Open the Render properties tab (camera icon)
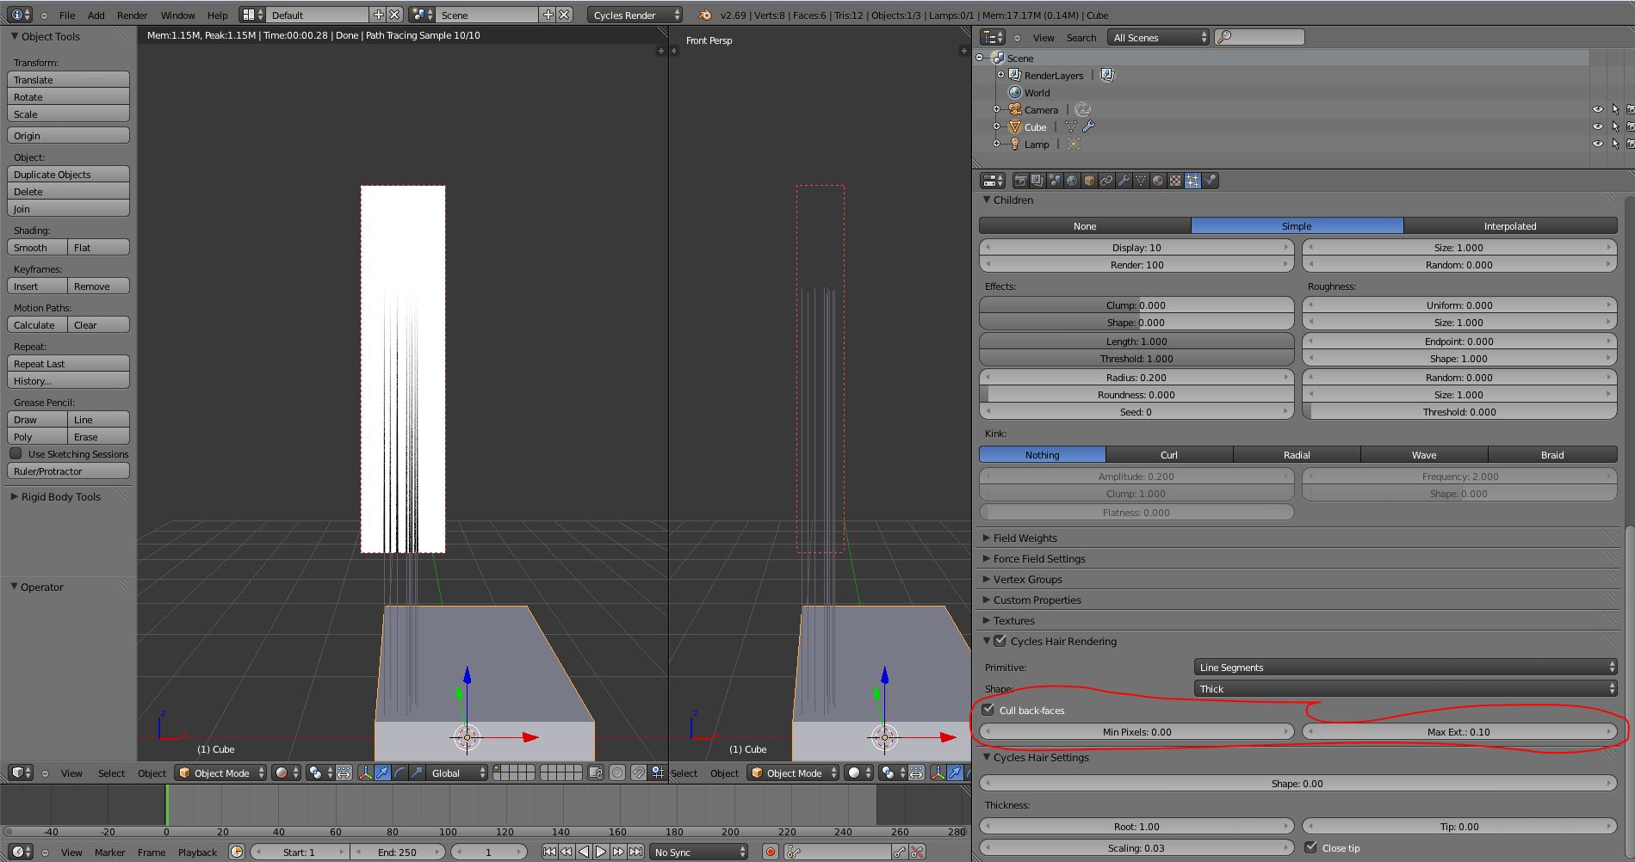1635x862 pixels. coord(1020,181)
